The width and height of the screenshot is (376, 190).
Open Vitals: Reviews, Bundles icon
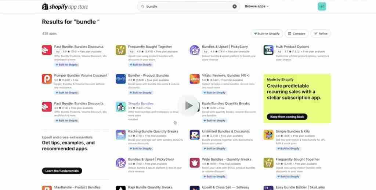coord(195,79)
